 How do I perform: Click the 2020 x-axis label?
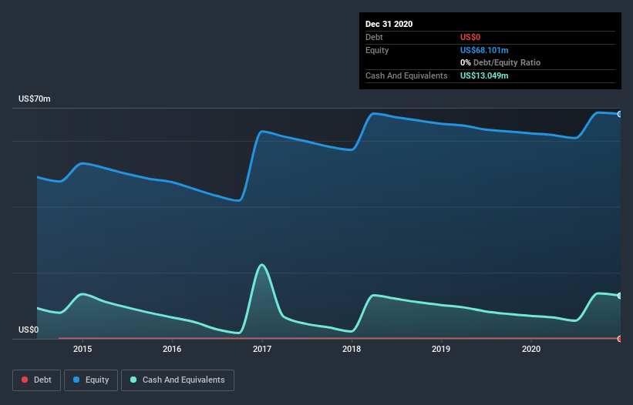coord(531,349)
